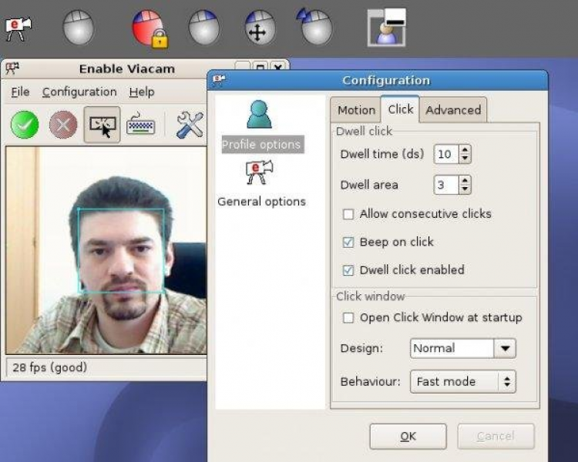Disable Viacam with the red X button
This screenshot has width=578, height=462.
(63, 125)
